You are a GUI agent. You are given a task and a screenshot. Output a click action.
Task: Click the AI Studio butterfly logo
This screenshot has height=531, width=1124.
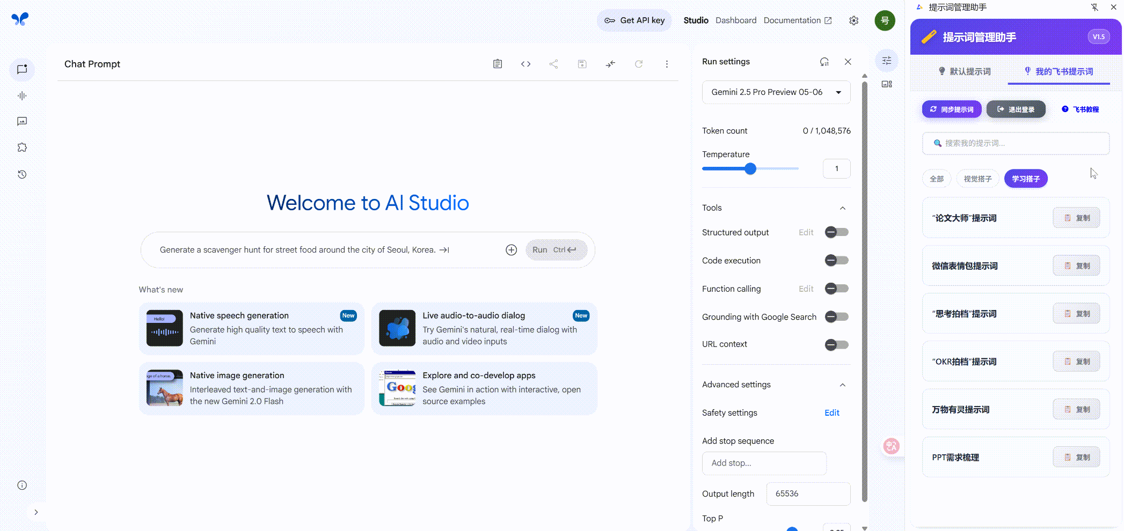[x=20, y=19]
